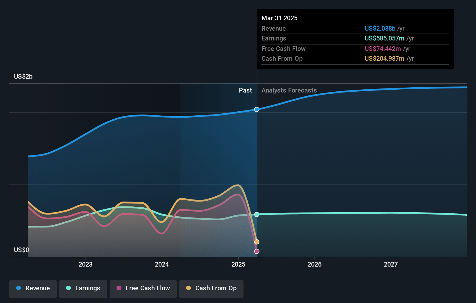Toggle the Revenue legend button

tap(33, 289)
